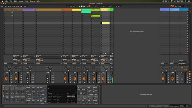
Task: Open the Operator filter Clean circuit dropdown
Action: pos(85,94)
